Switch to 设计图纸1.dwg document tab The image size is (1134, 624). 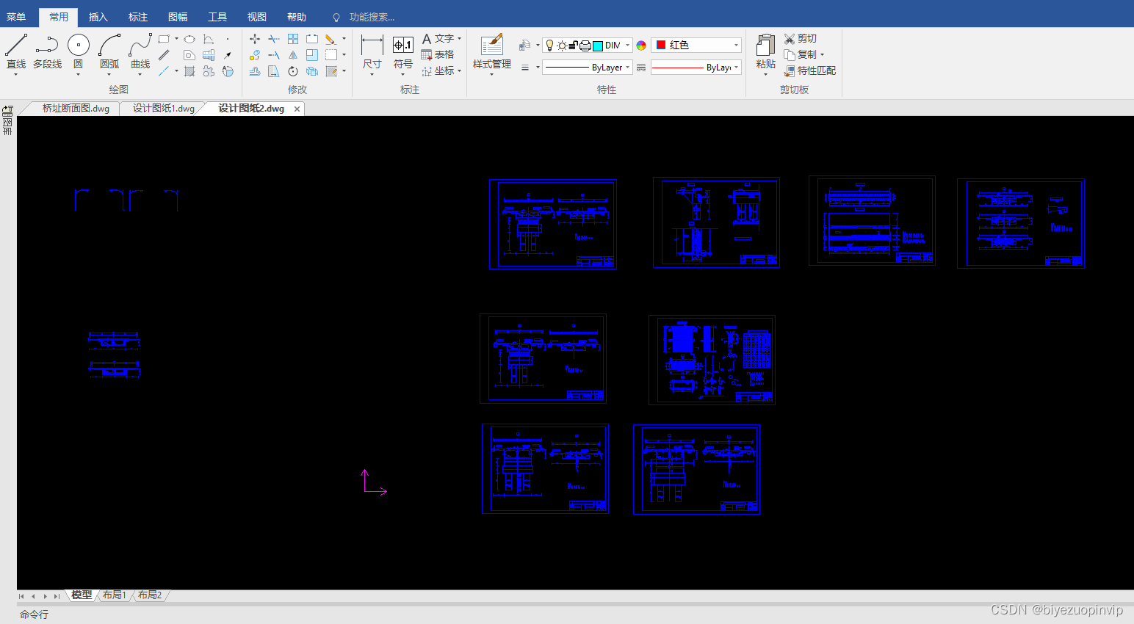(164, 109)
